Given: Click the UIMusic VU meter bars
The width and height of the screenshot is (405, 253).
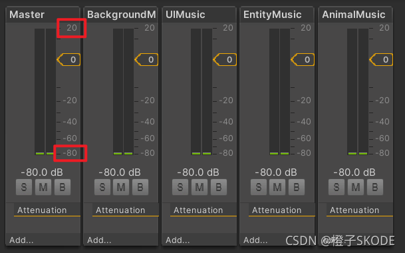Looking at the screenshot, I should pos(202,92).
